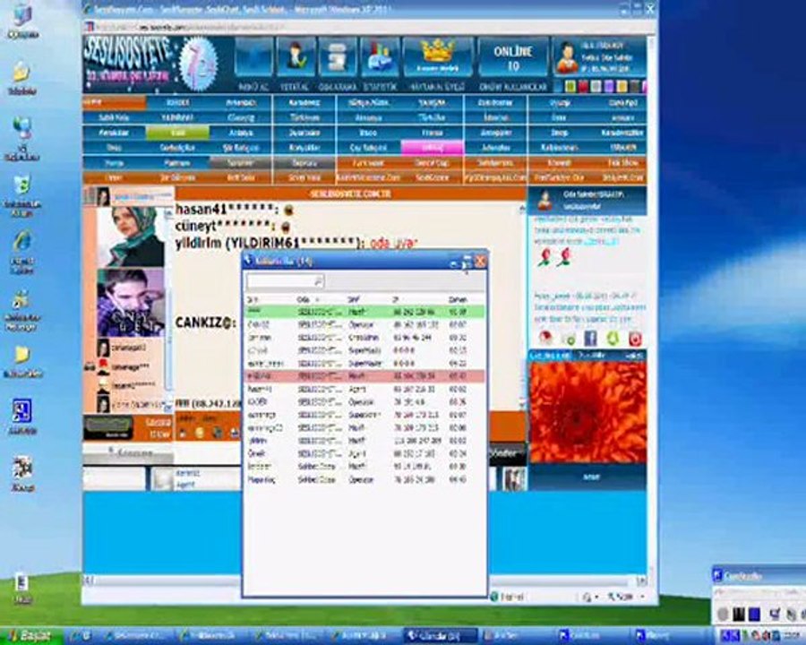Pick the green theme color swatch

[x=570, y=86]
